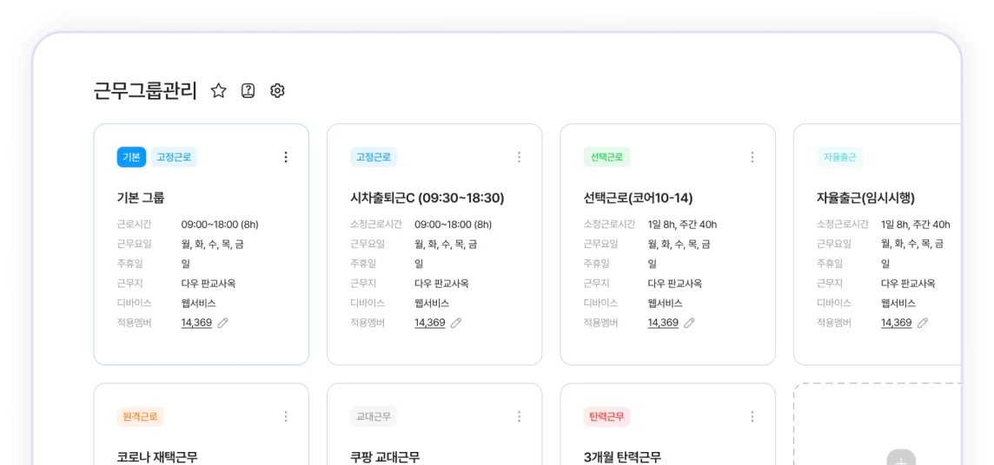The height and width of the screenshot is (465, 994).
Task: Open 14,369 members link on 선택근로(코어10-14) card
Action: point(663,323)
